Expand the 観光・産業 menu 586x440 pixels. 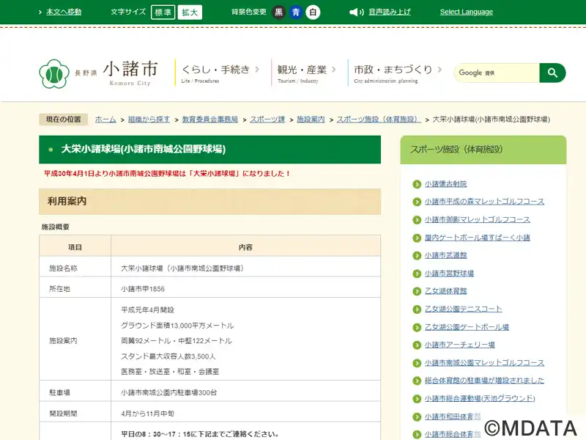coord(306,70)
